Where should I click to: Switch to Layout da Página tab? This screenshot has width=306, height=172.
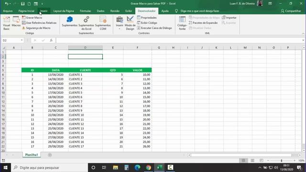(x=64, y=11)
